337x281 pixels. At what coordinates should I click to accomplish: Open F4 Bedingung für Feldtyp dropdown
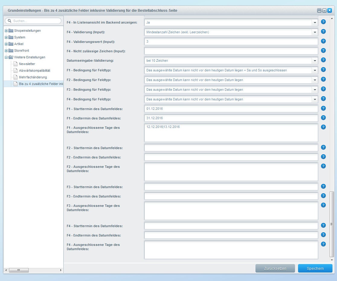pos(315,99)
